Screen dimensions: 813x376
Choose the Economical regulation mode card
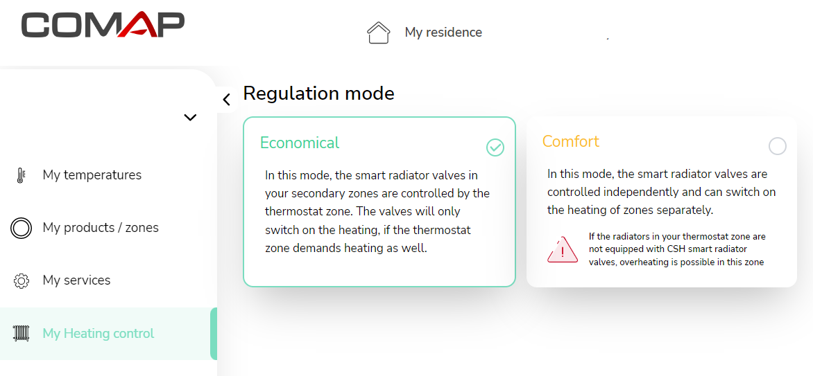tap(379, 202)
